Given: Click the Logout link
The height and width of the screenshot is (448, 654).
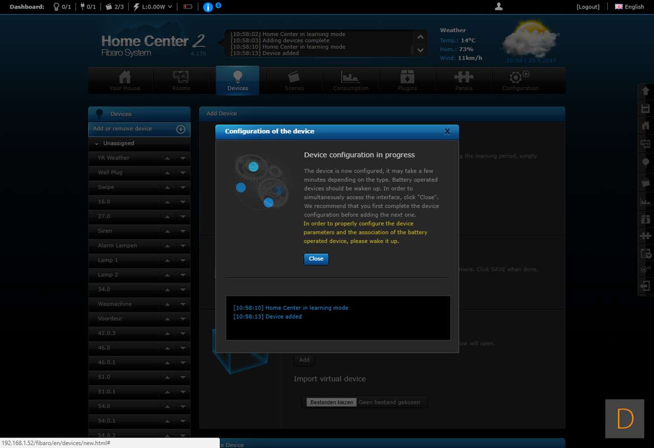Looking at the screenshot, I should [x=588, y=7].
